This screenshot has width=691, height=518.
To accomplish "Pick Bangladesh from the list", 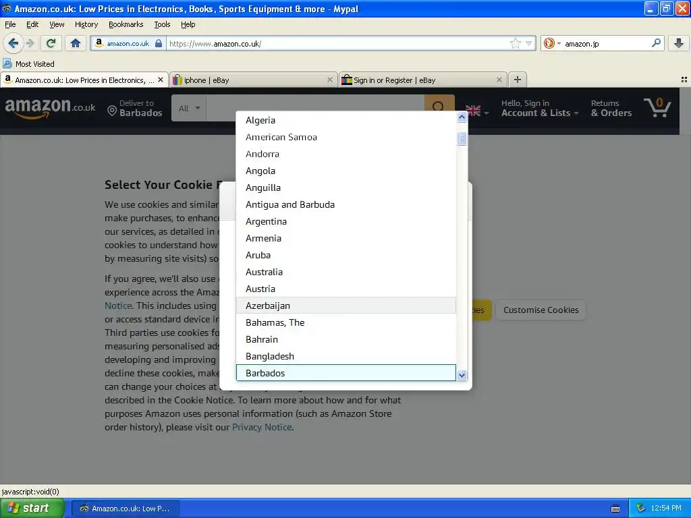I will tap(346, 356).
